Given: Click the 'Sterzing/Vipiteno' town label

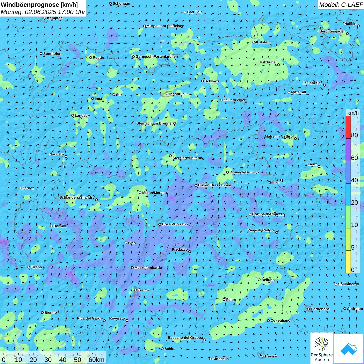Looking at the screenshot, I should coord(187,158).
